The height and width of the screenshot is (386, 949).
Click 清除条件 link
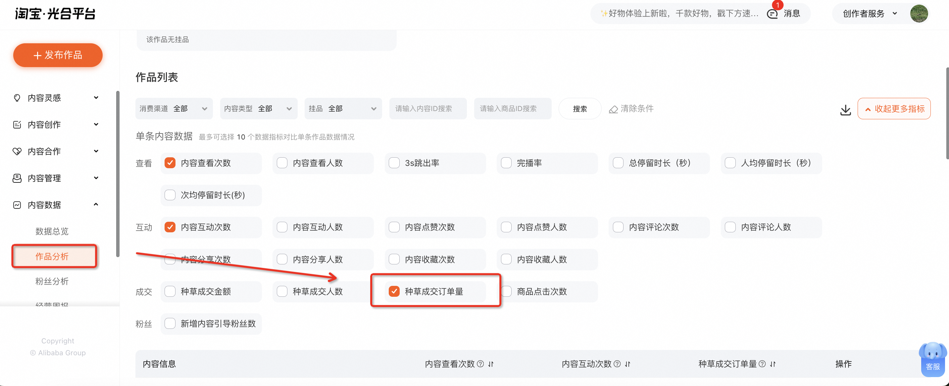click(x=637, y=108)
